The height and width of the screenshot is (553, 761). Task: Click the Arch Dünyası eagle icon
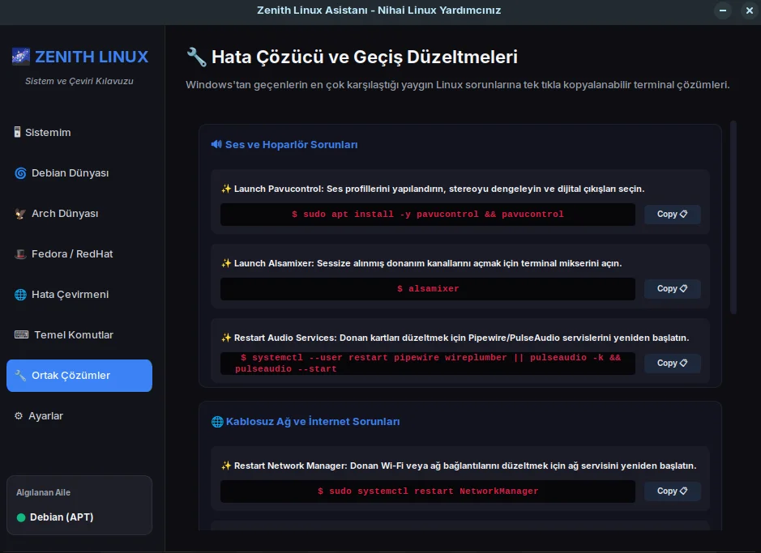pos(20,214)
